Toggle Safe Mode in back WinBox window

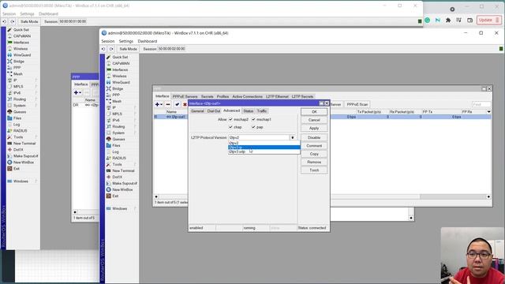click(x=29, y=21)
